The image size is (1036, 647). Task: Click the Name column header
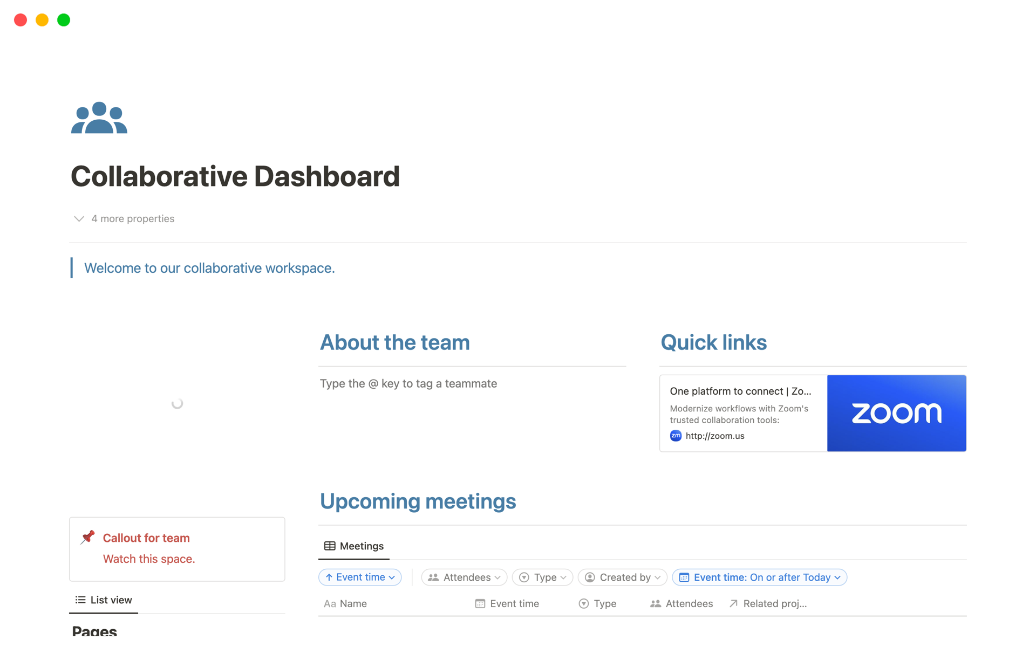coord(353,603)
